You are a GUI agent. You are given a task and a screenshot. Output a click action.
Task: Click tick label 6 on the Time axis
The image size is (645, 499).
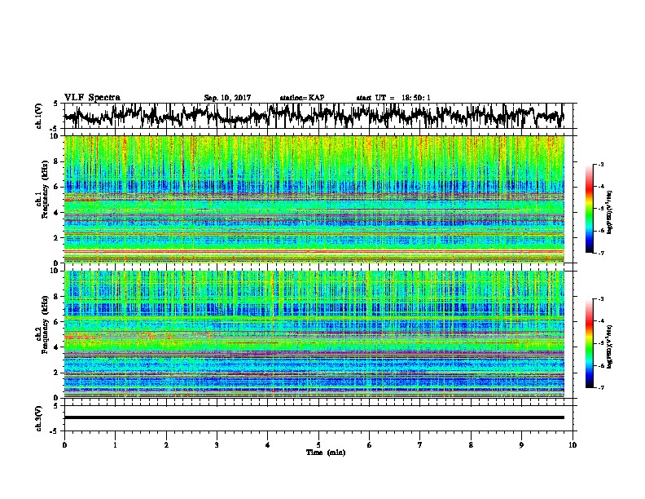point(370,445)
